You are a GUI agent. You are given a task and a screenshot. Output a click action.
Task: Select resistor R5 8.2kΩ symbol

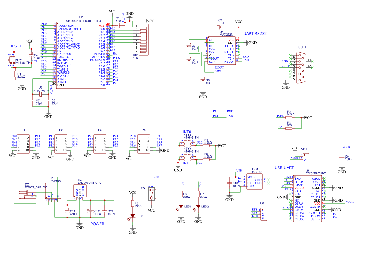[x=206, y=160]
